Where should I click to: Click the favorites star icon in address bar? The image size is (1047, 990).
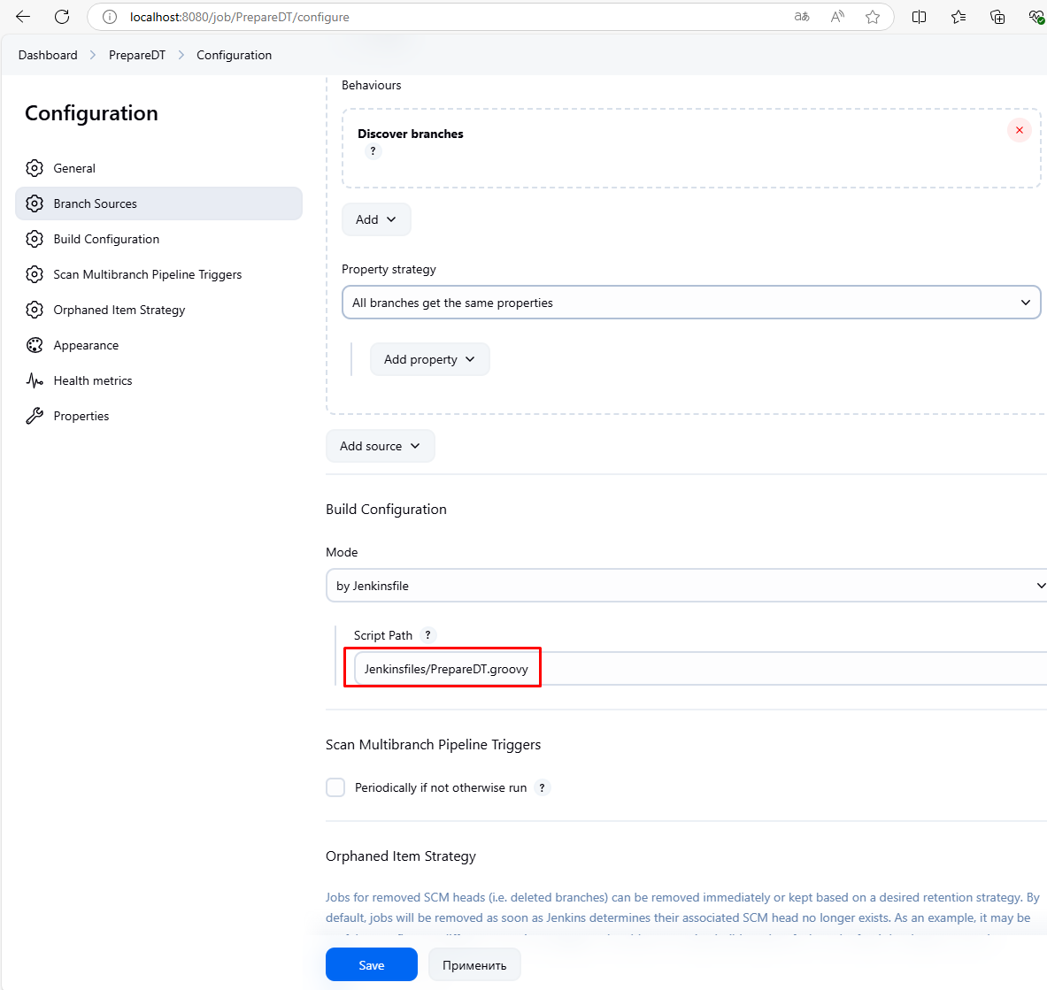click(873, 17)
